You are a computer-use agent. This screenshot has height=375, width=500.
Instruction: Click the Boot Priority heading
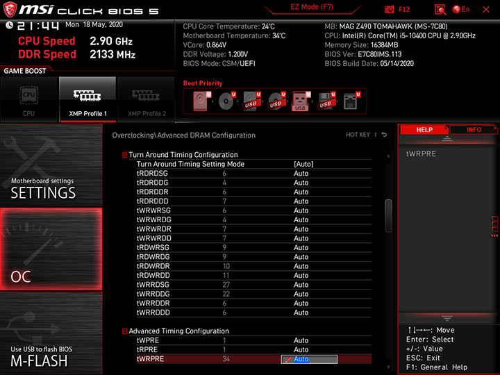pyautogui.click(x=203, y=83)
